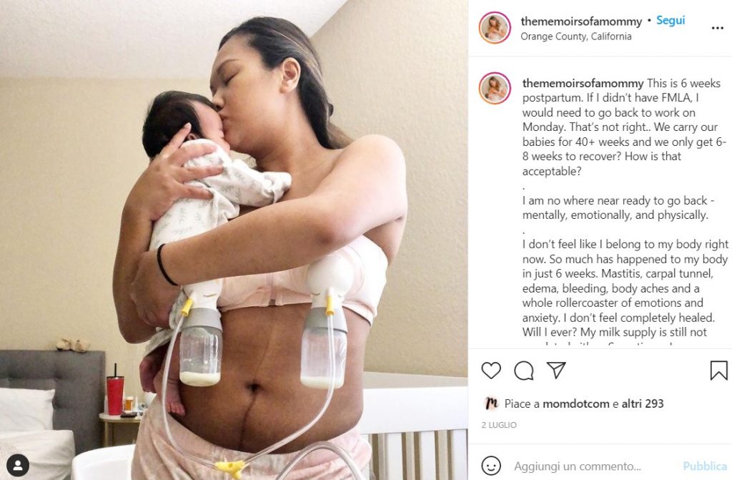This screenshot has width=732, height=480.
Task: Click the profile avatar beside the caption
Action: tap(495, 88)
